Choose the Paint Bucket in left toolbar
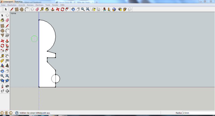 [x=2, y=20]
